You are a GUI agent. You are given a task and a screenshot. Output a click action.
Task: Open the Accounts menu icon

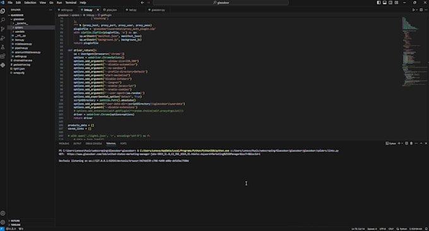(3, 213)
